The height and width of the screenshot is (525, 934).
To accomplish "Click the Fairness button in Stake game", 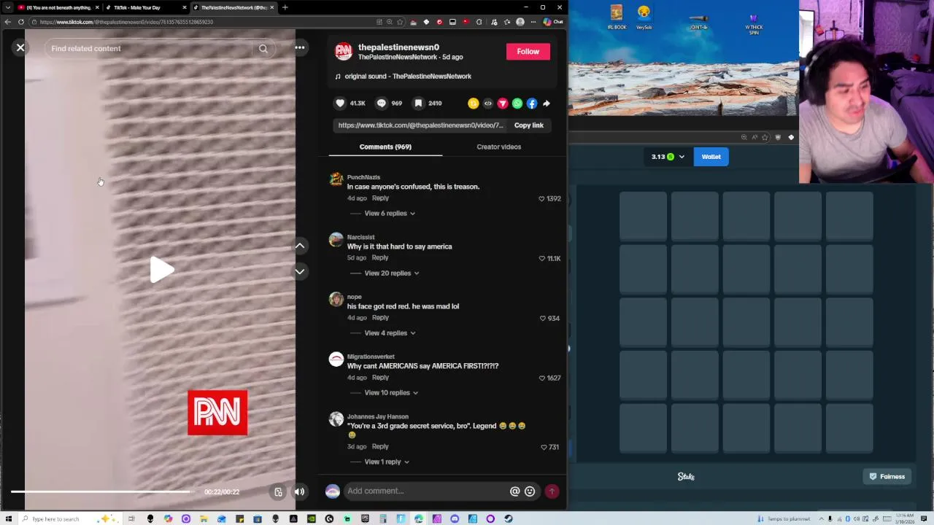I will coord(887,477).
